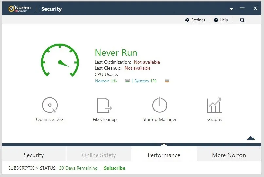Open the Optimize Disk tool icon
264x177 pixels.
tap(50, 105)
